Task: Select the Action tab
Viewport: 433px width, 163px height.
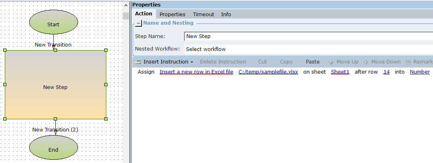Action: (144, 14)
